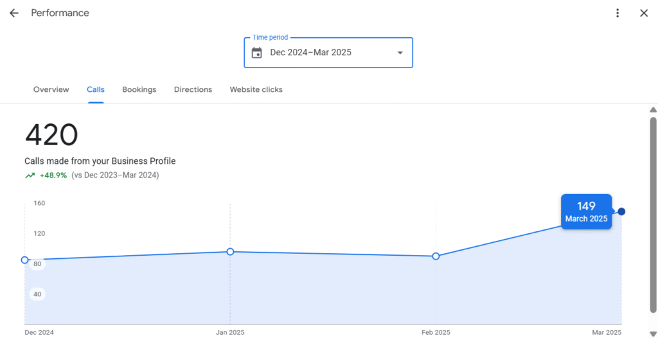Click the vertical scrollbar thumb

tap(653, 215)
